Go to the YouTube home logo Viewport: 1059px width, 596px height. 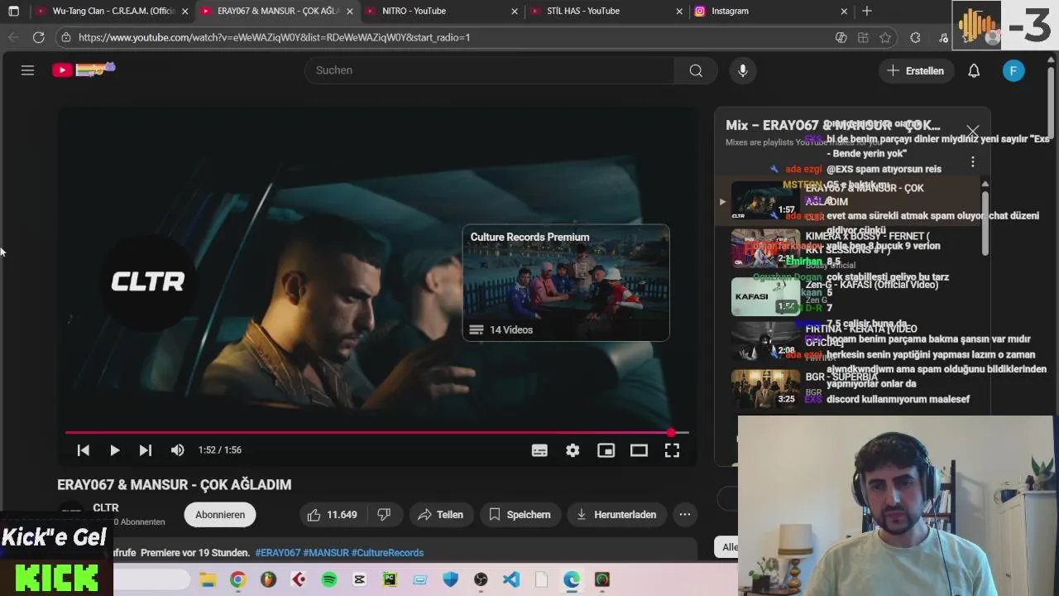(84, 70)
